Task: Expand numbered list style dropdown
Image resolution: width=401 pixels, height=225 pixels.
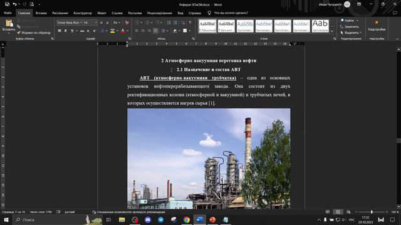Action: (x=152, y=22)
